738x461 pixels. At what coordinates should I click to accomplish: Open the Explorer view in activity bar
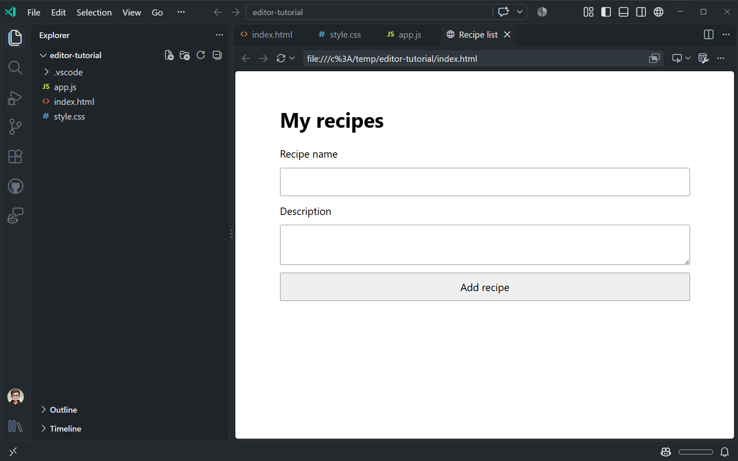(15, 38)
